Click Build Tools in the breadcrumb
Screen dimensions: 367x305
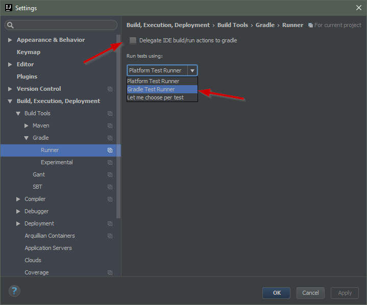(233, 25)
